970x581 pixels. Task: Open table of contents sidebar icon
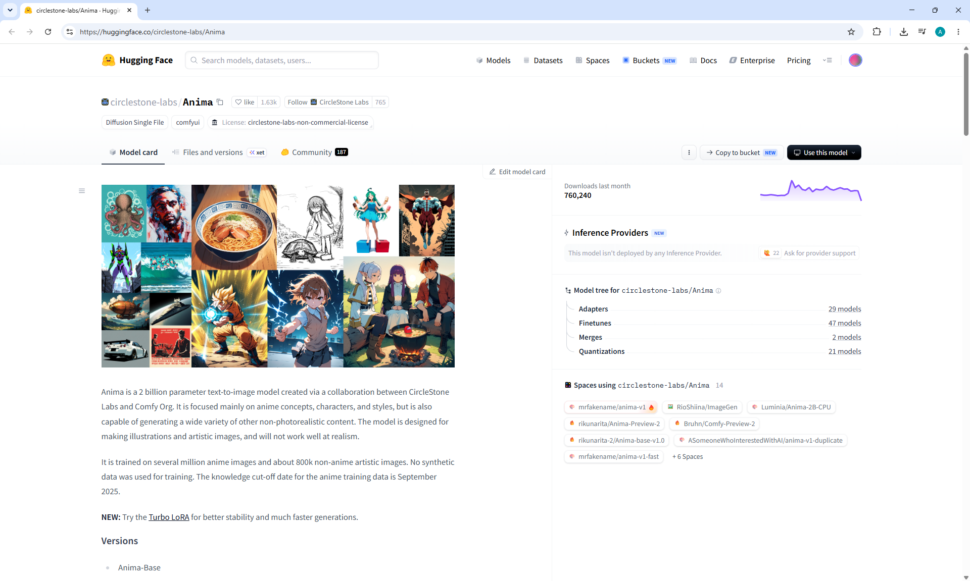click(x=82, y=191)
